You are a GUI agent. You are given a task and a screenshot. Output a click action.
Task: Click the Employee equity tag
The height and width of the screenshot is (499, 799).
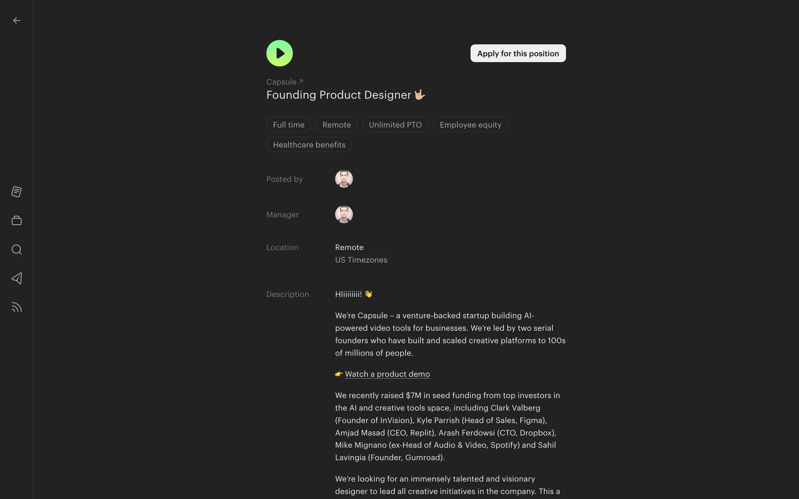click(470, 125)
